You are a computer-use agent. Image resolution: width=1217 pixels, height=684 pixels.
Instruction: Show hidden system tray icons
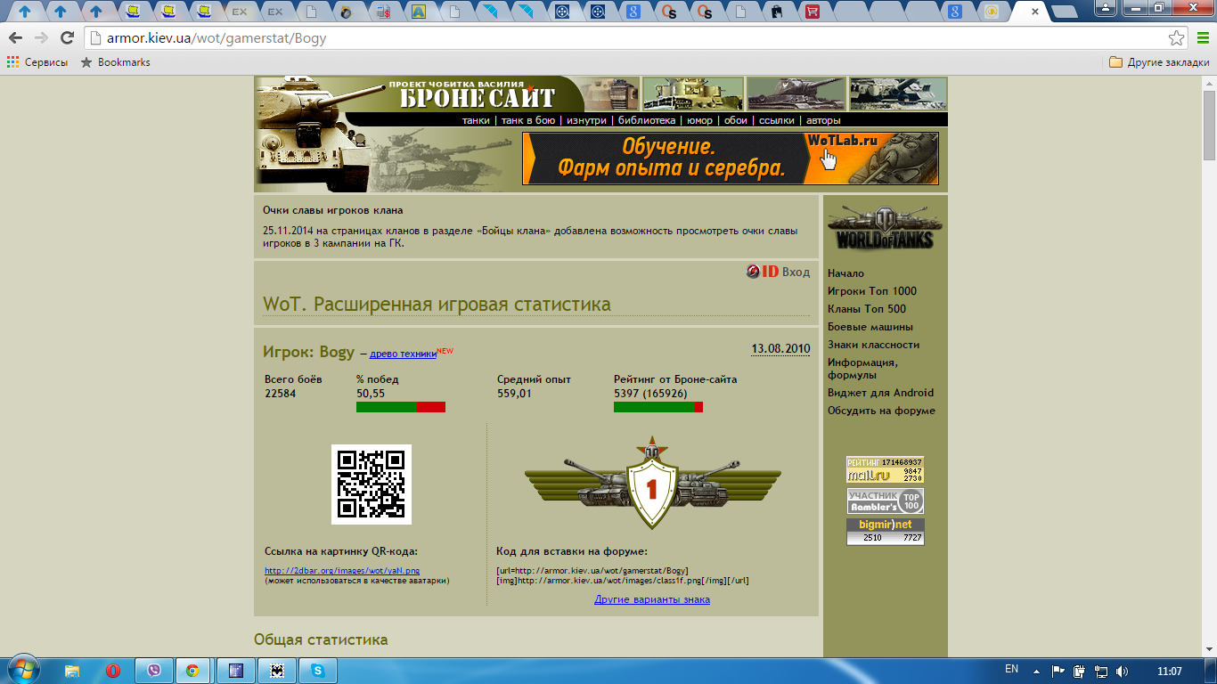(x=1035, y=671)
